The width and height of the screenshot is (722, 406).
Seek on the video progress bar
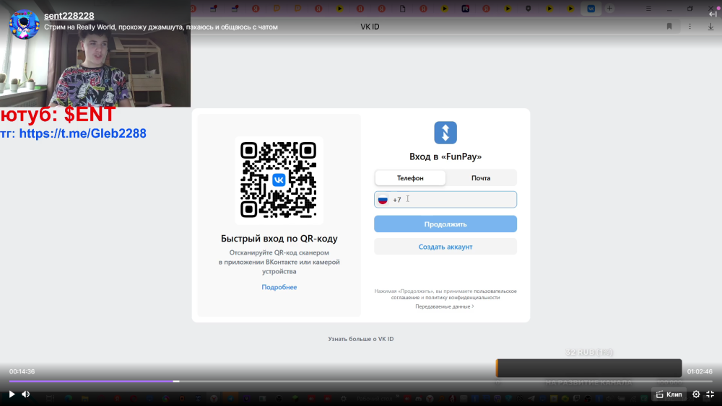tap(360, 381)
